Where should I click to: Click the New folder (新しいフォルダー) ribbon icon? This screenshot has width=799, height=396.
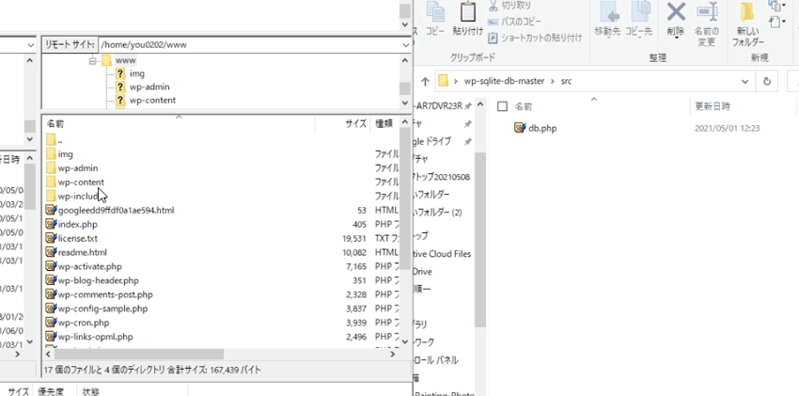click(x=747, y=13)
